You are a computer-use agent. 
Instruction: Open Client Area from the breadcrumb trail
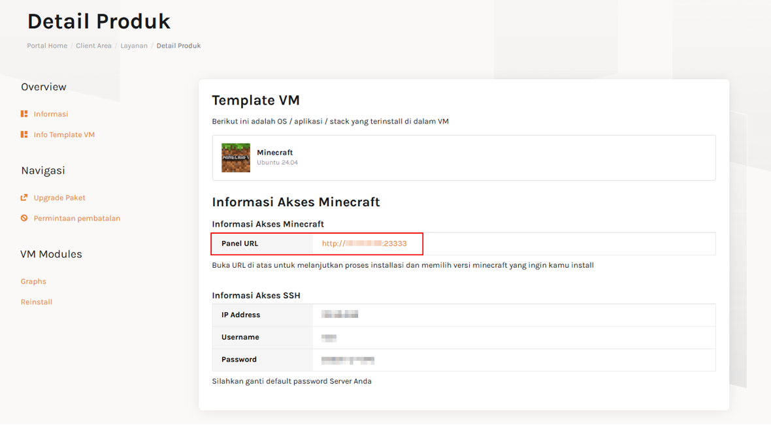(93, 46)
